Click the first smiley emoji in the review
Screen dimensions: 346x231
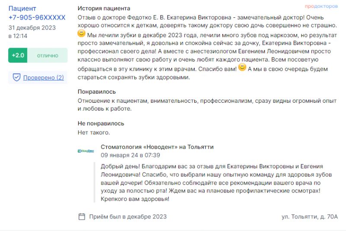click(81, 33)
